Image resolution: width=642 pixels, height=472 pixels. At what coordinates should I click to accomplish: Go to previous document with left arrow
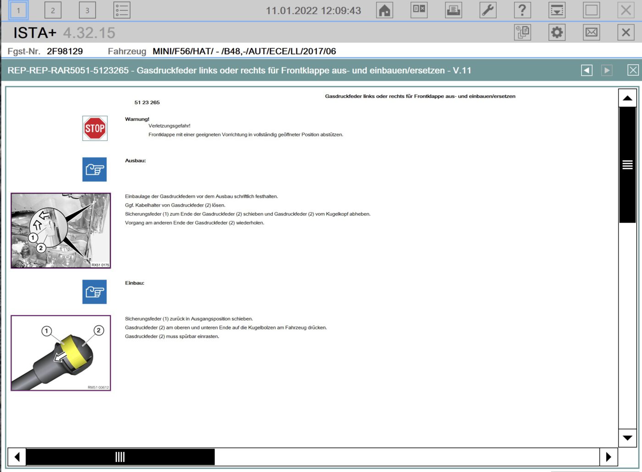[x=587, y=70]
